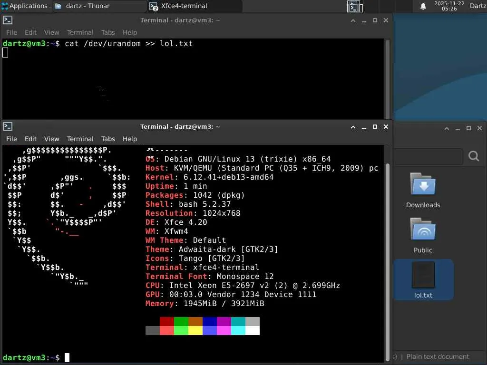
Task: Open File menu in the upper terminal
Action: click(x=11, y=32)
